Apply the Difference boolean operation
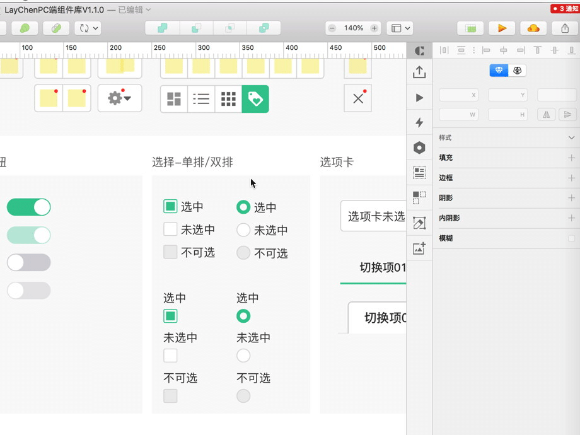The width and height of the screenshot is (580, 435). [264, 28]
